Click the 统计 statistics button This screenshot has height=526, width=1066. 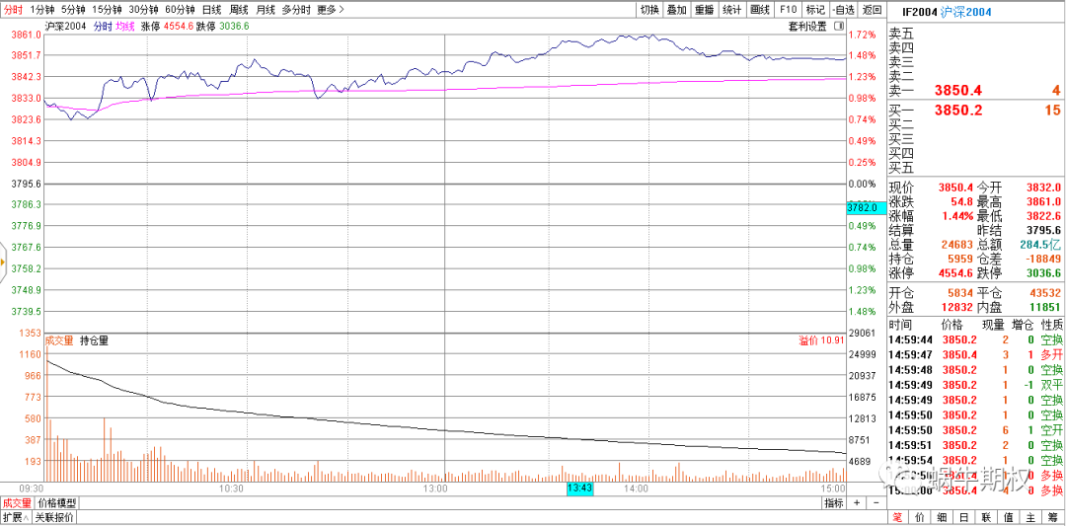(732, 10)
